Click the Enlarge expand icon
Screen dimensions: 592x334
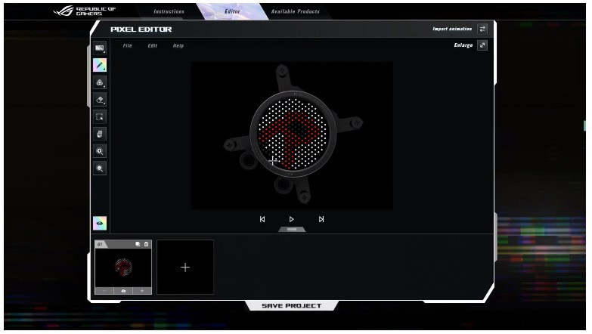(x=482, y=45)
